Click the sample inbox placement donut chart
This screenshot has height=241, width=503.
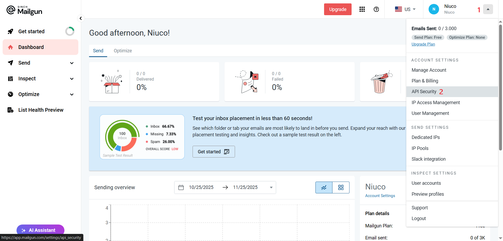pyautogui.click(x=122, y=136)
